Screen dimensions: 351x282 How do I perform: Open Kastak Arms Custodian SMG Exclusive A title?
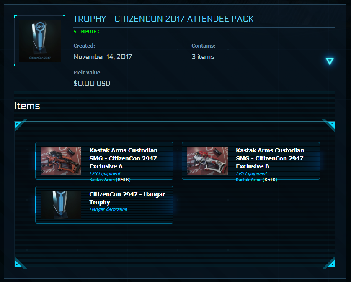pos(124,158)
